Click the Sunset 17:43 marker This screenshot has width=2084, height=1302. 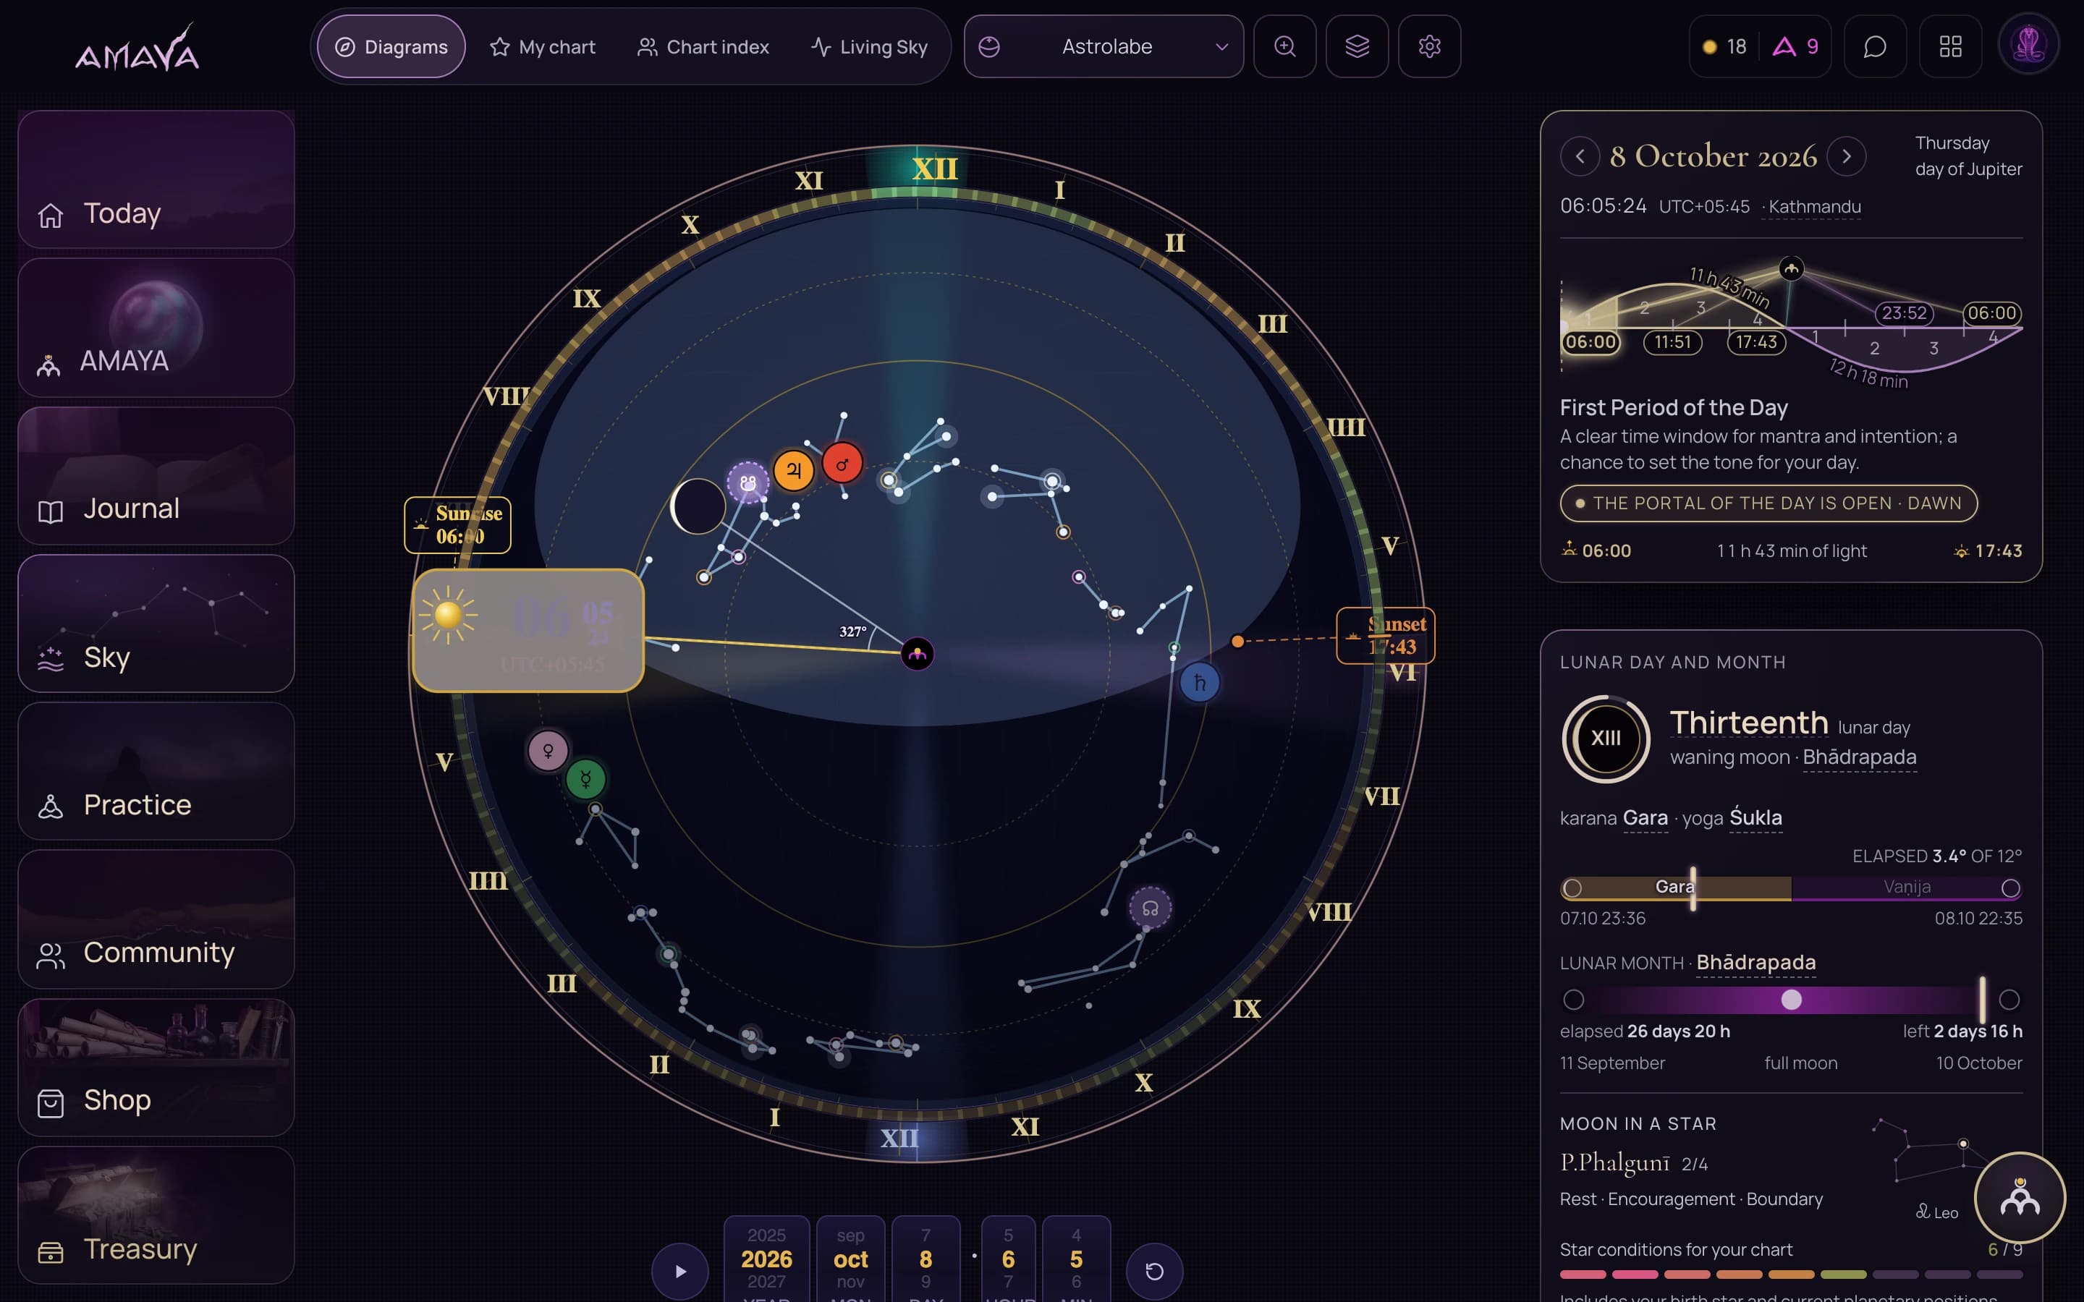tap(1385, 636)
